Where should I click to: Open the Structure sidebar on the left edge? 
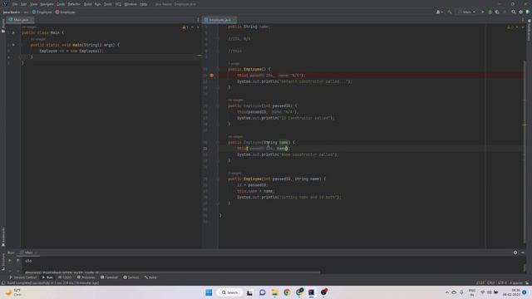(x=3, y=262)
